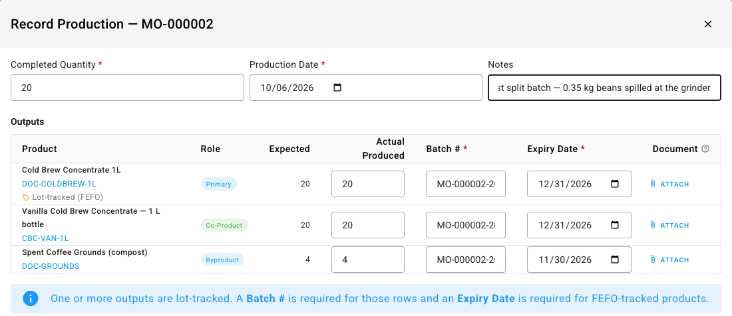The height and width of the screenshot is (316, 732).
Task: Click the Vanilla Cold Brew Concentrate product name
Action: (x=91, y=218)
